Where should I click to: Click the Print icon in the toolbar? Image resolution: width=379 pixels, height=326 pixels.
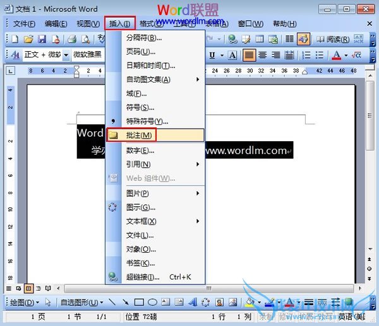pos(72,39)
